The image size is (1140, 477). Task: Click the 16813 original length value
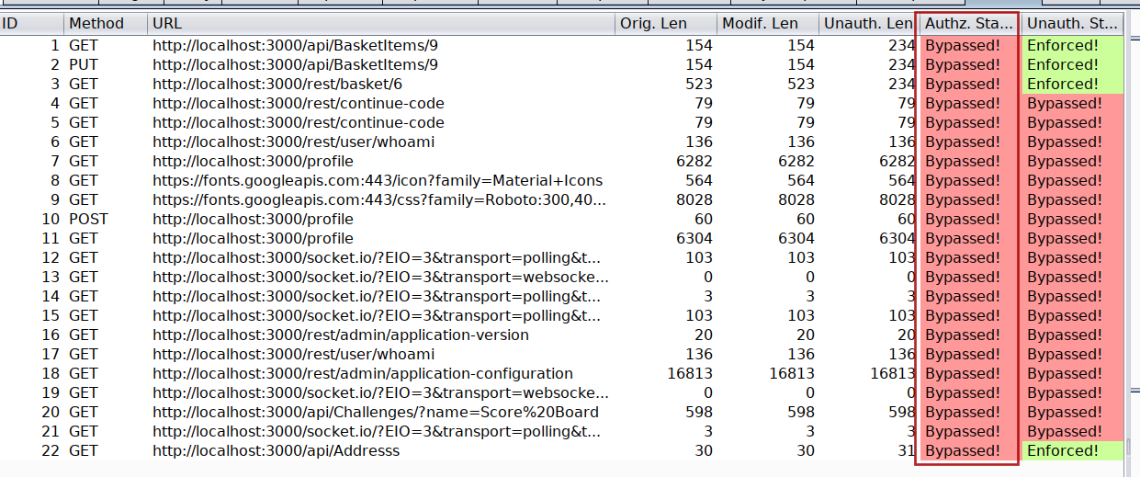(690, 373)
